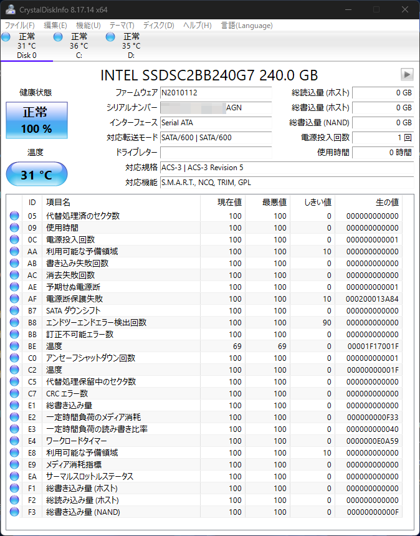
Task: Open the ヘルプ(H) menu
Action: tap(197, 26)
